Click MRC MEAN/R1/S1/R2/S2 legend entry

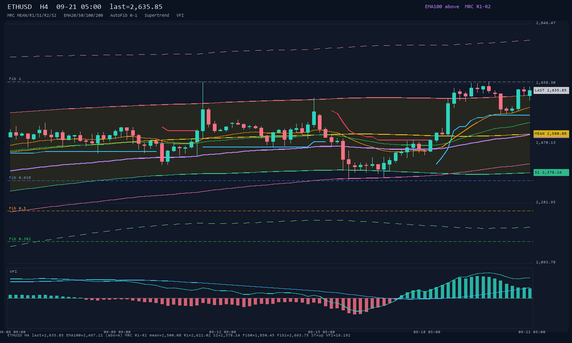pyautogui.click(x=32, y=16)
